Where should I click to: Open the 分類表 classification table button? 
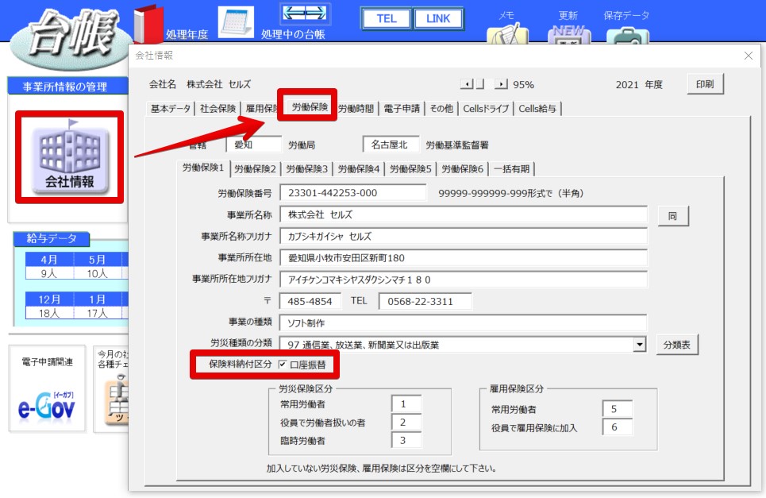[x=676, y=345]
